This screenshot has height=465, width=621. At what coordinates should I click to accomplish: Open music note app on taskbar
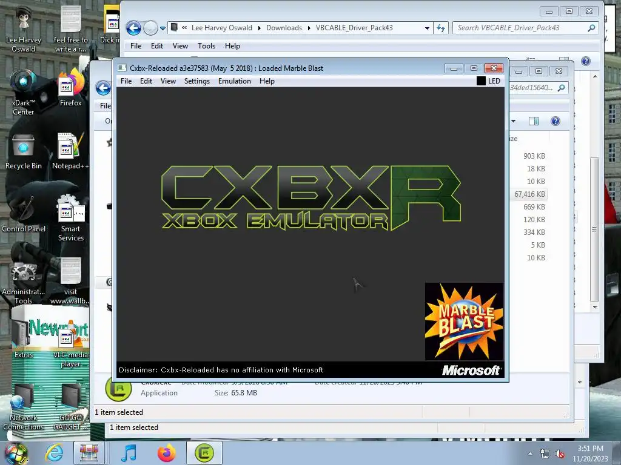click(x=129, y=453)
